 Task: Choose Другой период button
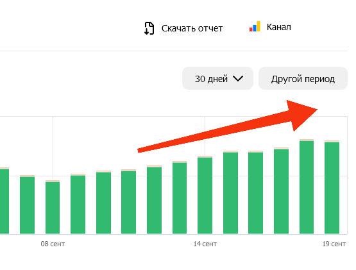(x=303, y=78)
